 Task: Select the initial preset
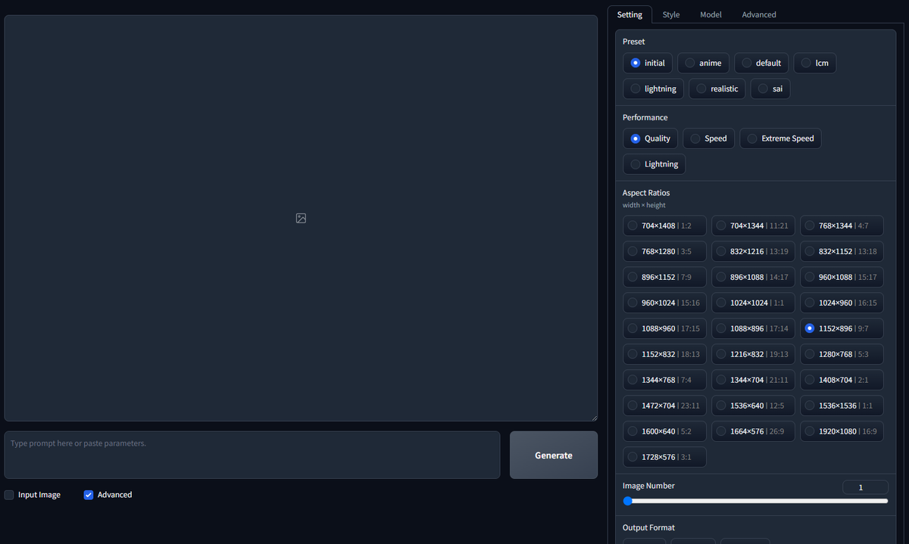[x=648, y=63]
